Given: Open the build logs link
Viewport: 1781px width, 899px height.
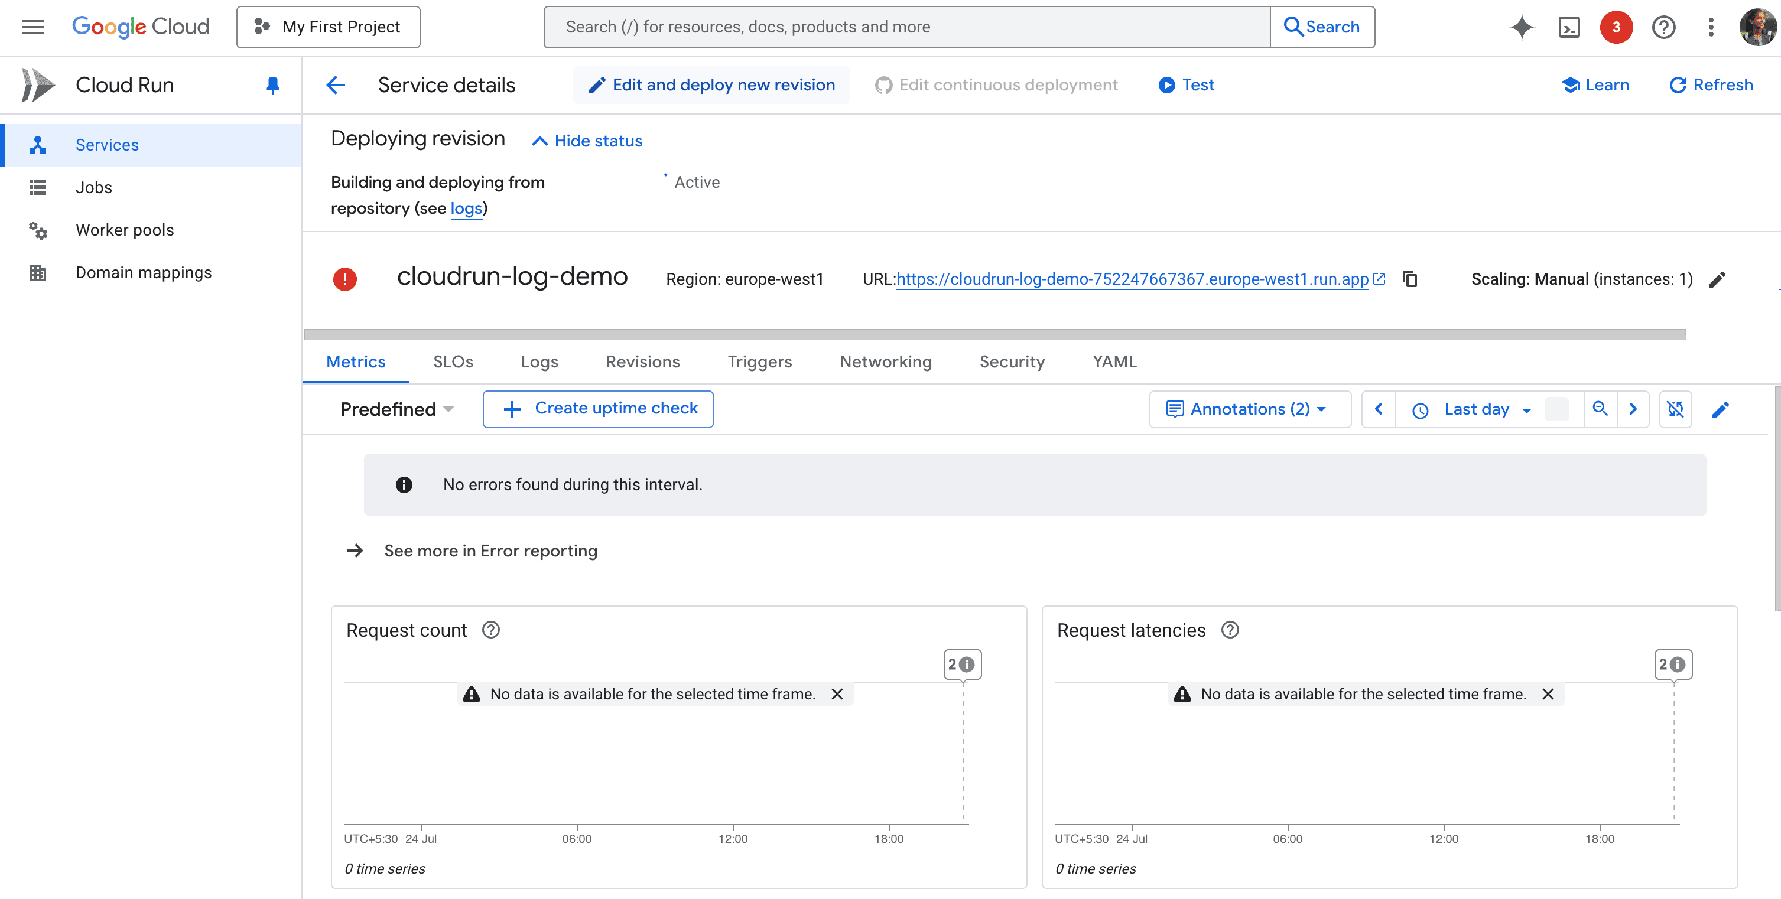Looking at the screenshot, I should point(467,208).
